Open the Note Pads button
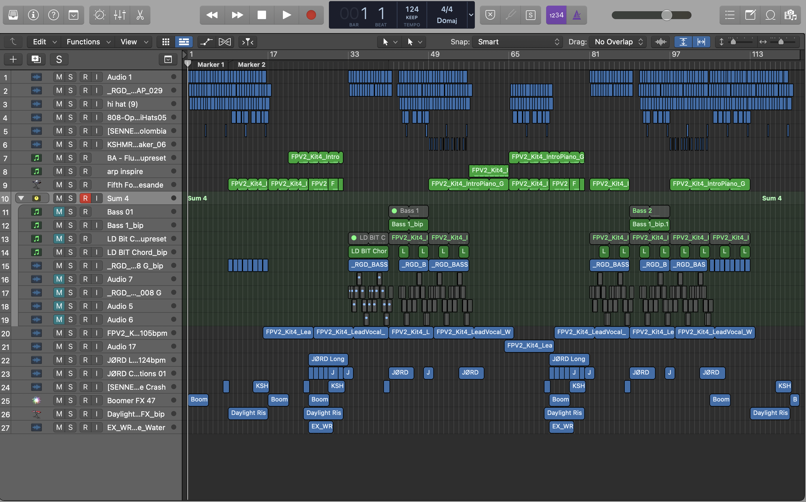The image size is (806, 502). [750, 15]
